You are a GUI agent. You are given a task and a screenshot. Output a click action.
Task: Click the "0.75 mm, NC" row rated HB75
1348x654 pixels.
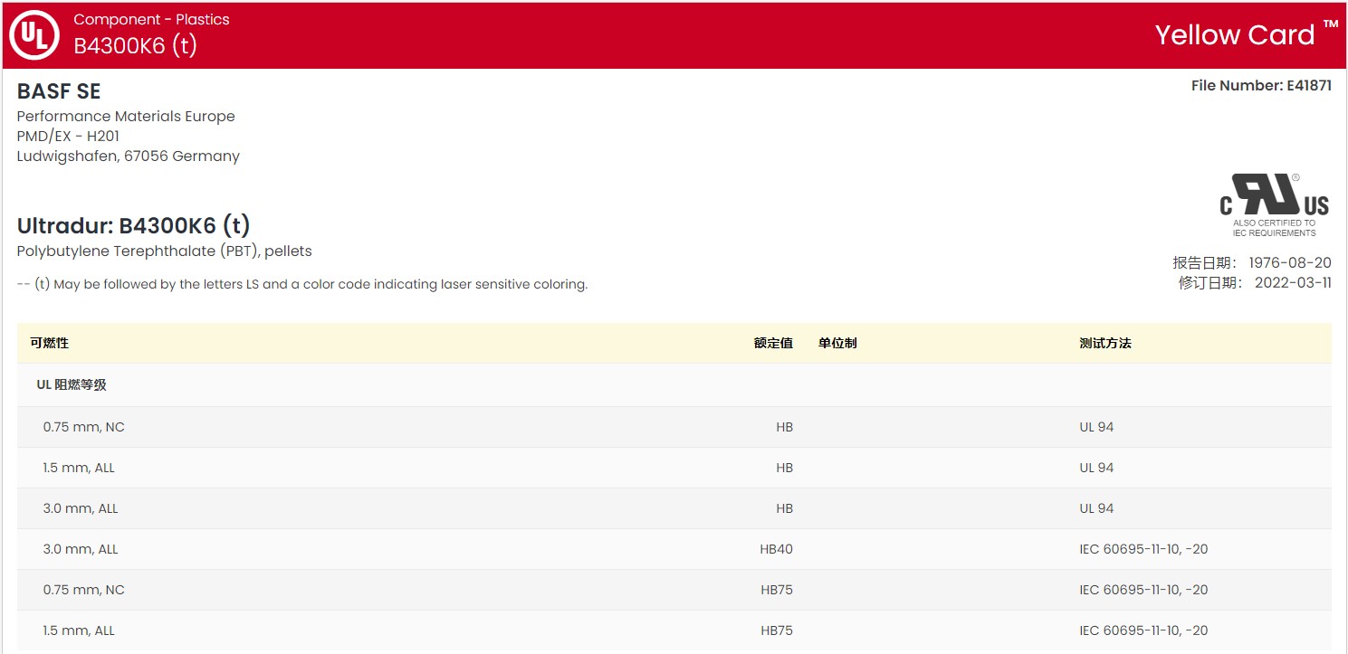click(674, 590)
